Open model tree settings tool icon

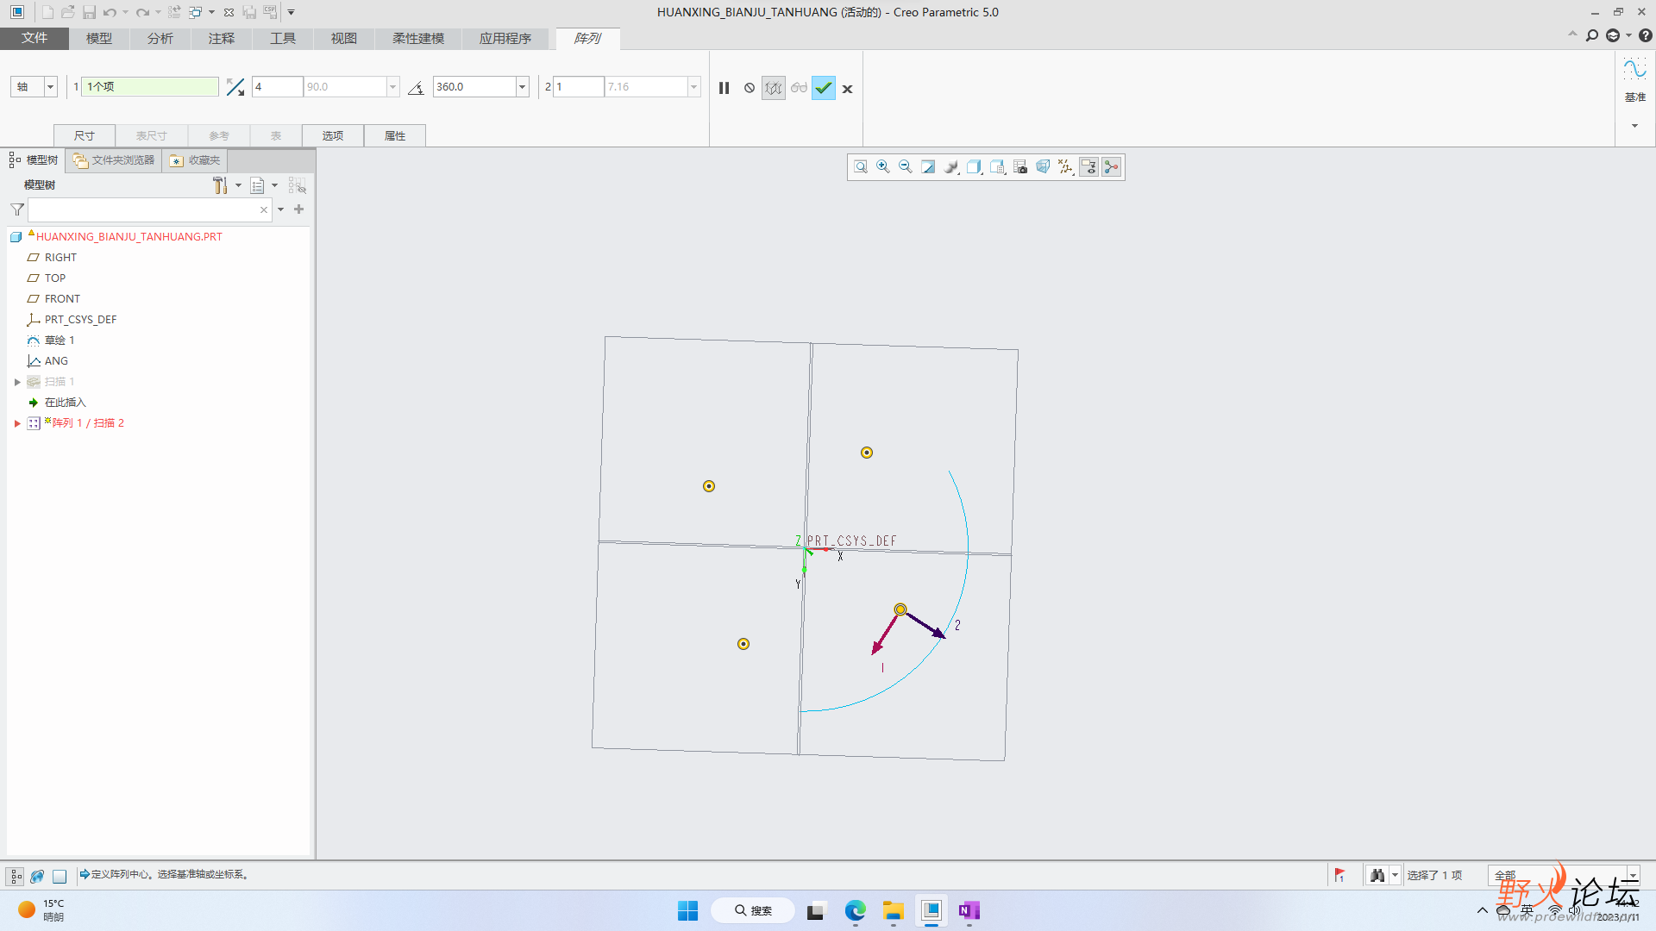click(x=221, y=185)
